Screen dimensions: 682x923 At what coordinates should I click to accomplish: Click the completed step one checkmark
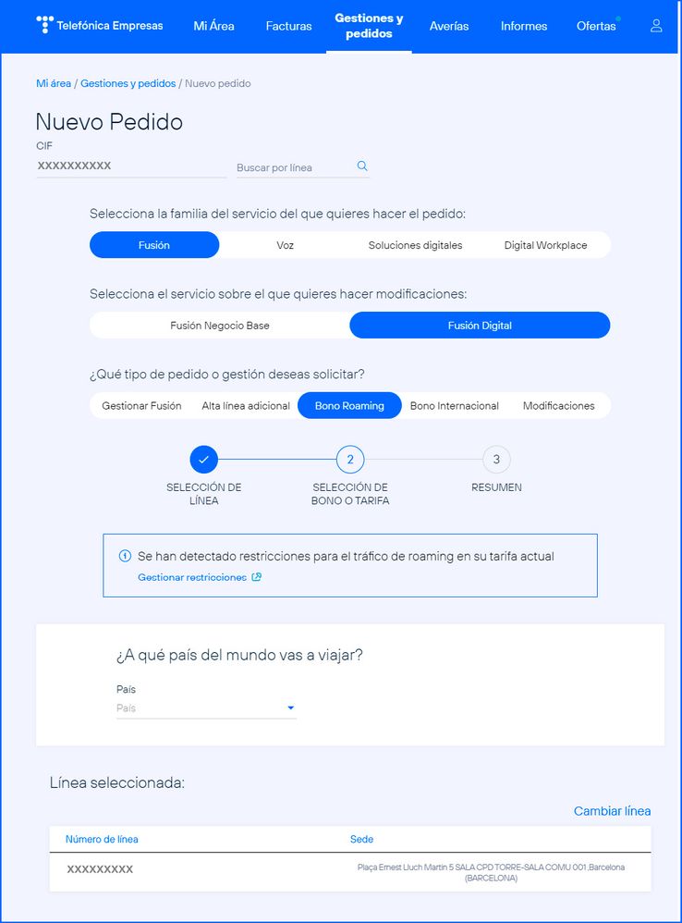coord(203,459)
